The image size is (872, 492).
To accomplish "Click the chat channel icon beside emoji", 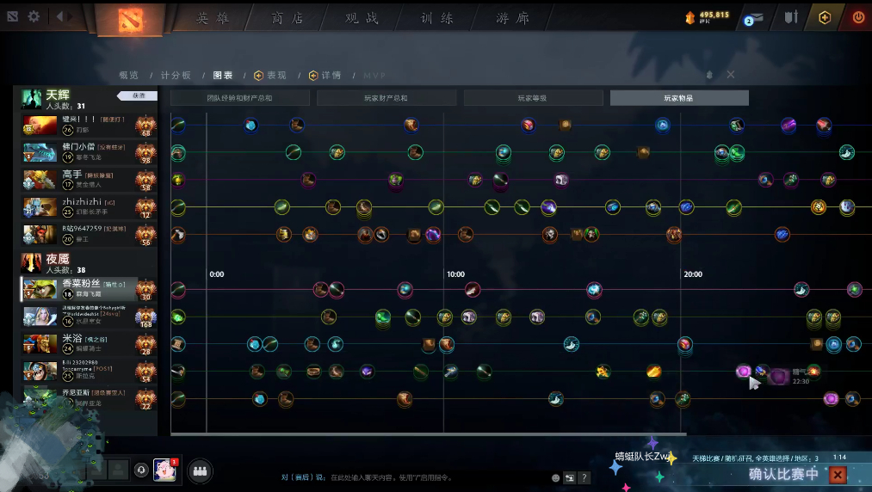I will coord(570,477).
